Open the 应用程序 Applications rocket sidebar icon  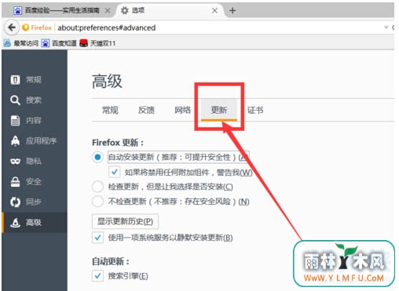[x=15, y=141]
